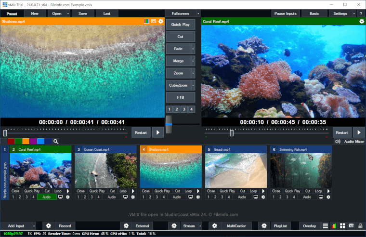This screenshot has width=366, height=237.
Task: Click the Preset menu button
Action: (x=11, y=13)
